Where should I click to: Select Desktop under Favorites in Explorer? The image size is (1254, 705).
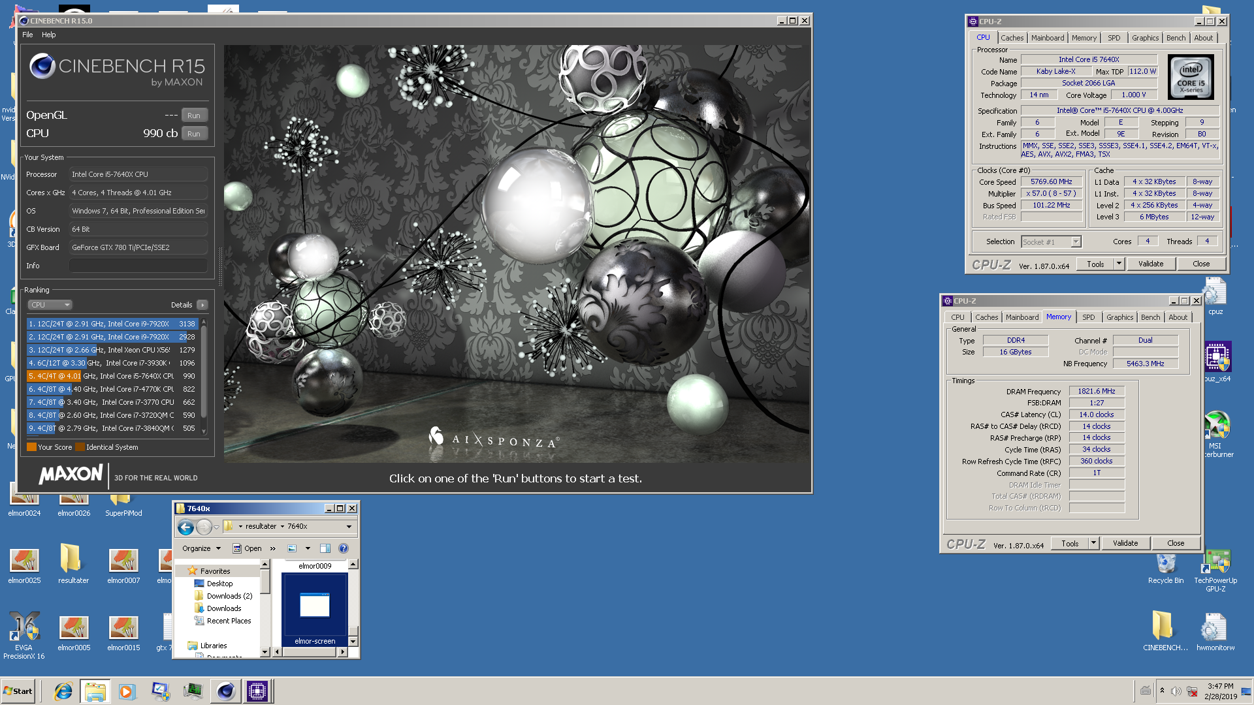219,584
